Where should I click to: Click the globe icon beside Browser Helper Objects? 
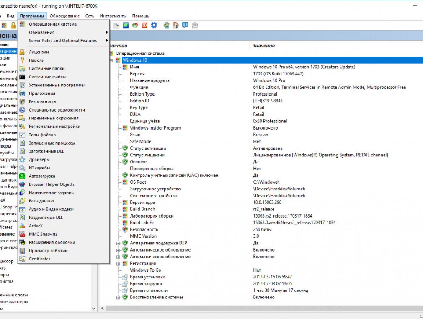click(x=22, y=184)
